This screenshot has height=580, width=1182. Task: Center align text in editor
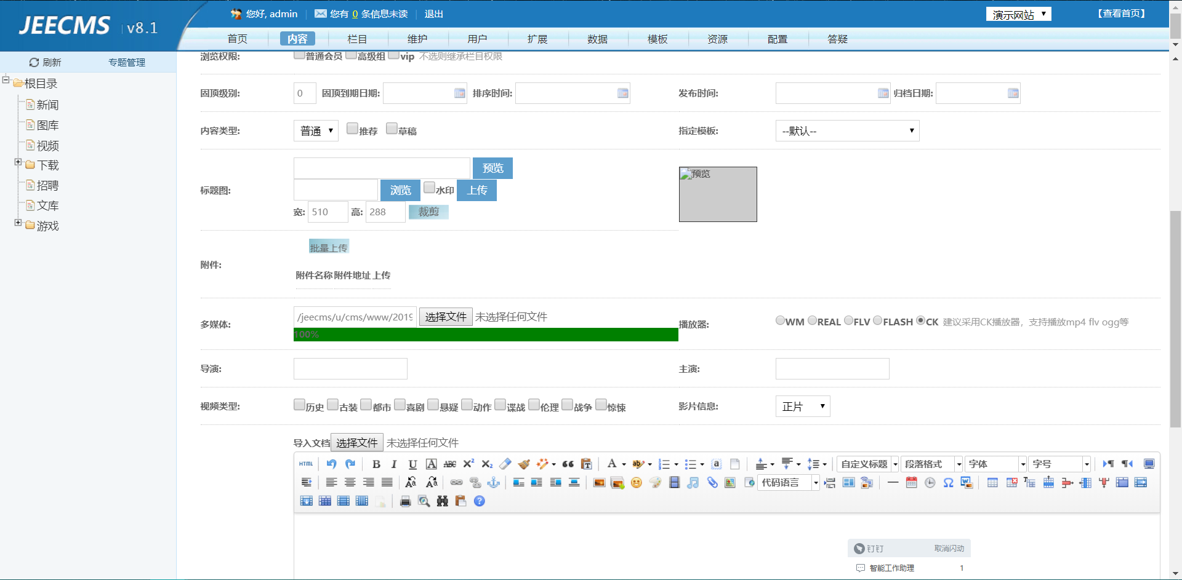pyautogui.click(x=350, y=483)
